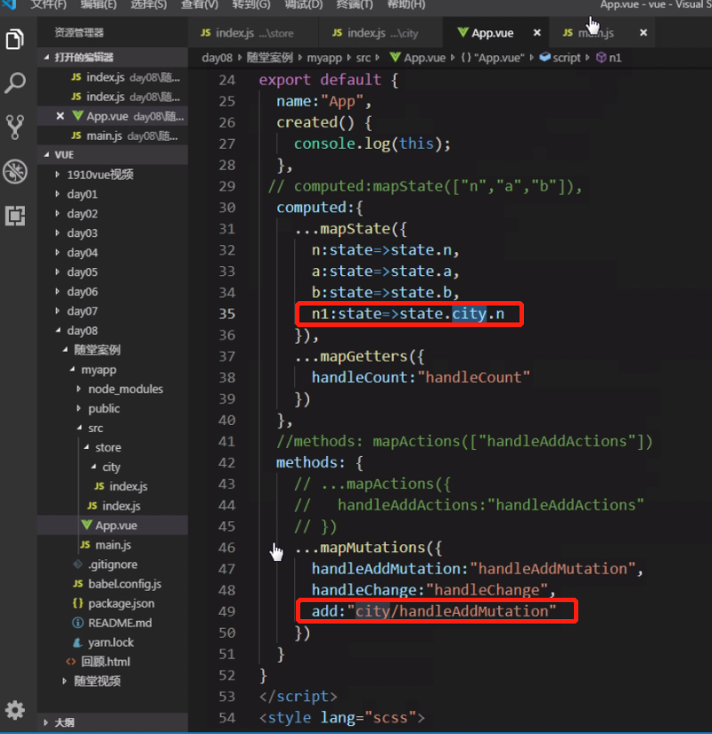Open the Extensions view
Screen dimensions: 712x734
click(15, 216)
